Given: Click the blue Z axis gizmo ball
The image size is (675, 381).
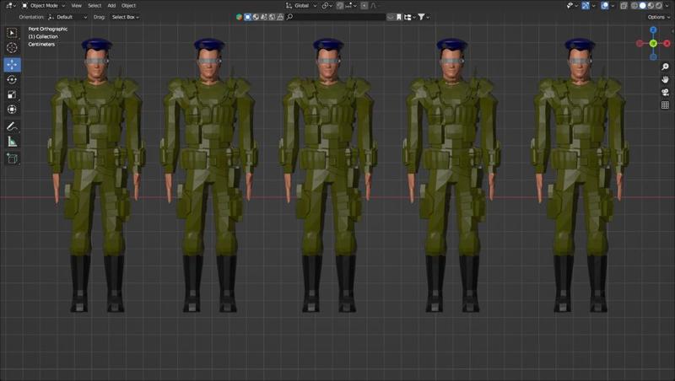Looking at the screenshot, I should (x=653, y=30).
